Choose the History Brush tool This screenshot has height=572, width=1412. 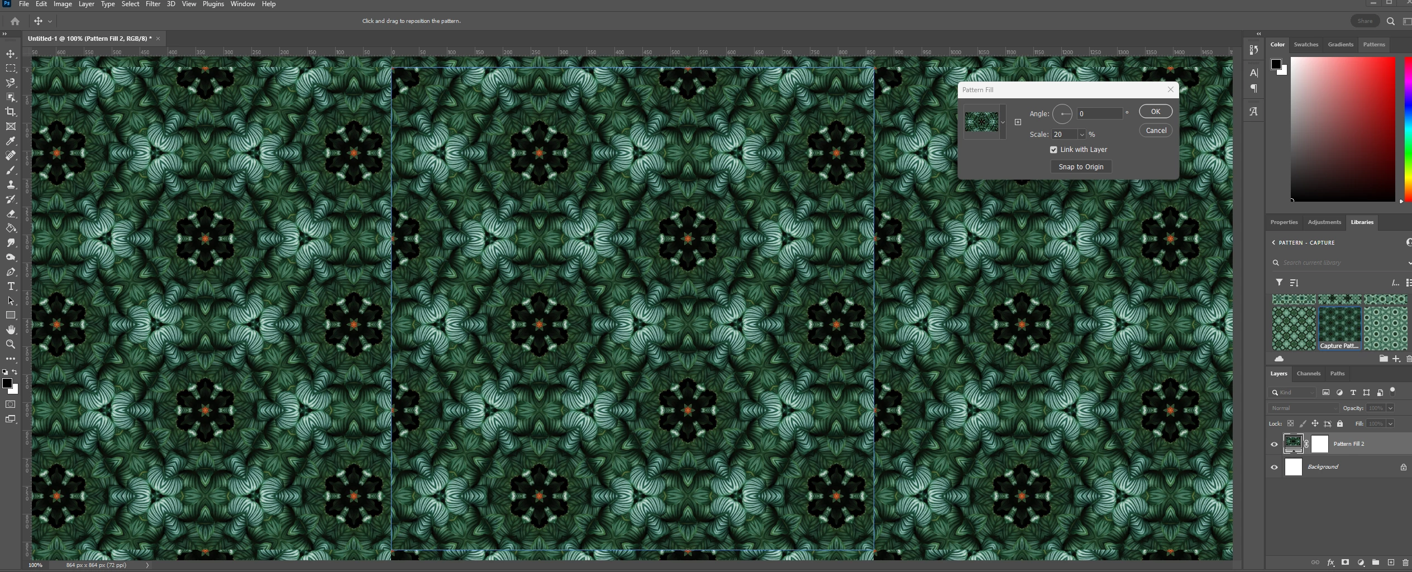(11, 199)
